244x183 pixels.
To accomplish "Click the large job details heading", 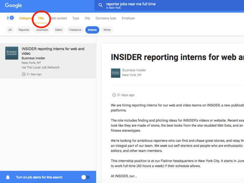I will coord(177,57).
